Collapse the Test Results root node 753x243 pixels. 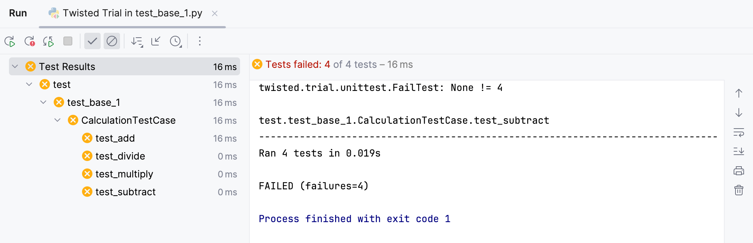pyautogui.click(x=15, y=66)
